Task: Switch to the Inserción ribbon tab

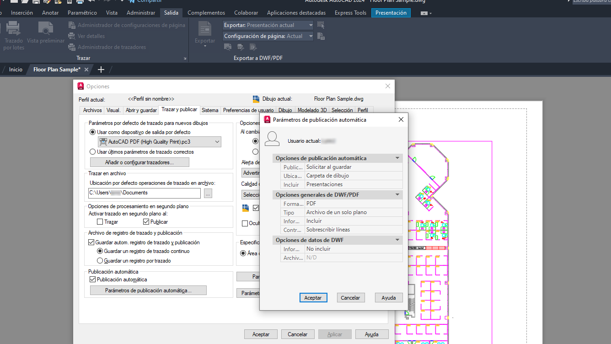Action: pyautogui.click(x=22, y=13)
